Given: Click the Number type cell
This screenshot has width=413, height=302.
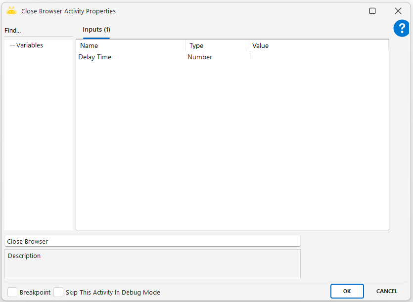Looking at the screenshot, I should [x=200, y=57].
